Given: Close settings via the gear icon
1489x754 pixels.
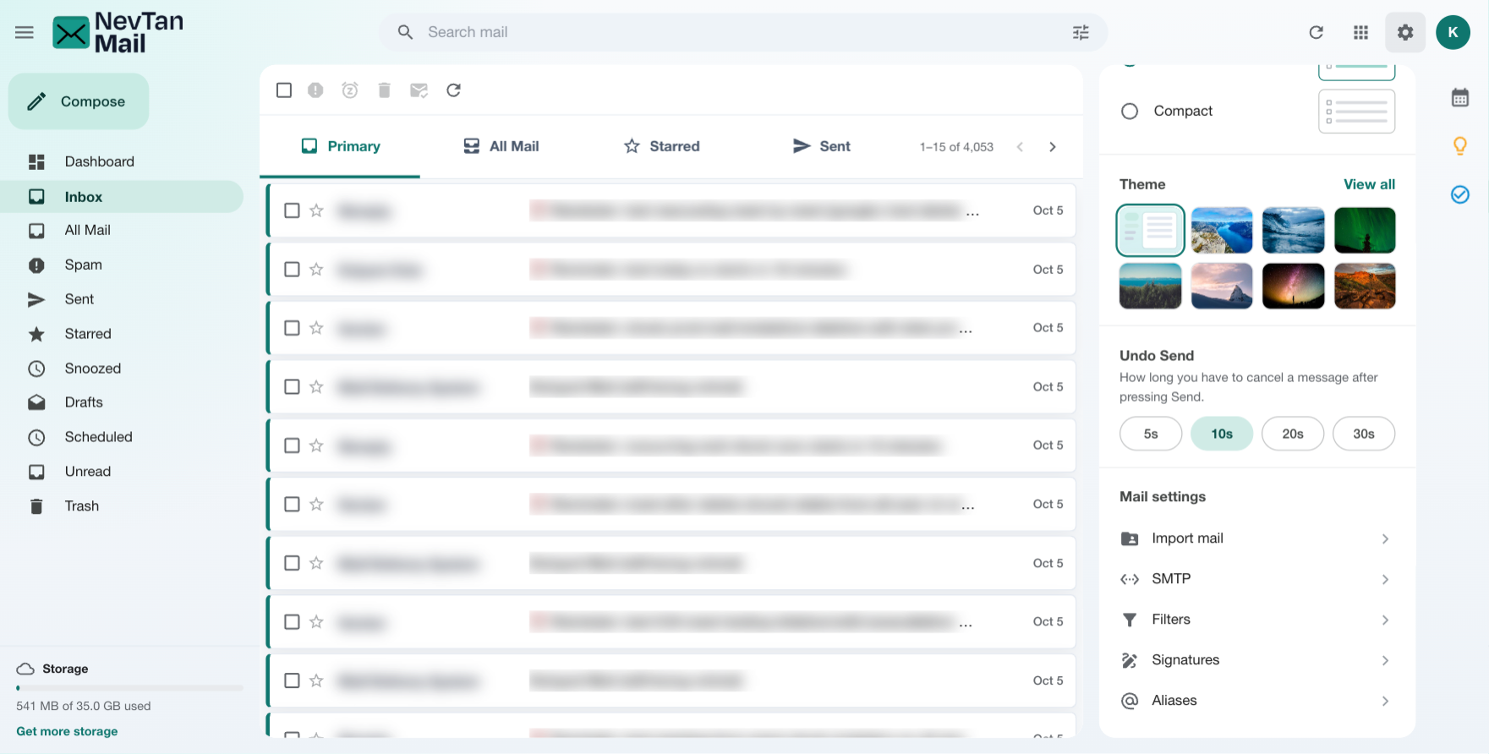Looking at the screenshot, I should [1405, 32].
